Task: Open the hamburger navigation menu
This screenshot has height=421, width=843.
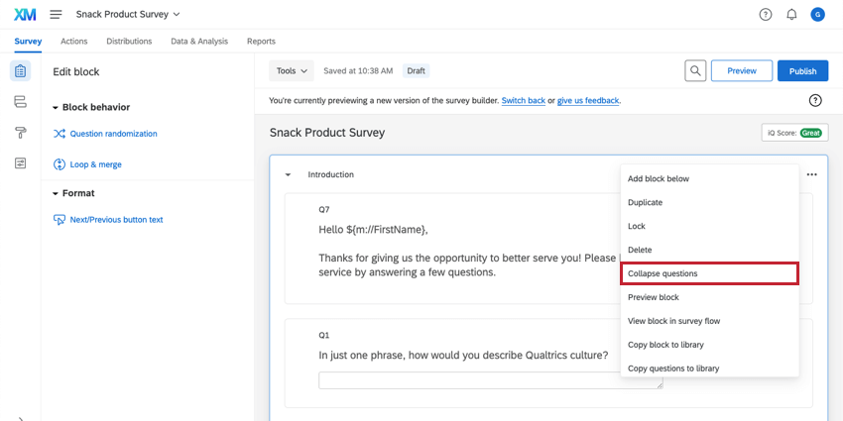Action: [56, 15]
